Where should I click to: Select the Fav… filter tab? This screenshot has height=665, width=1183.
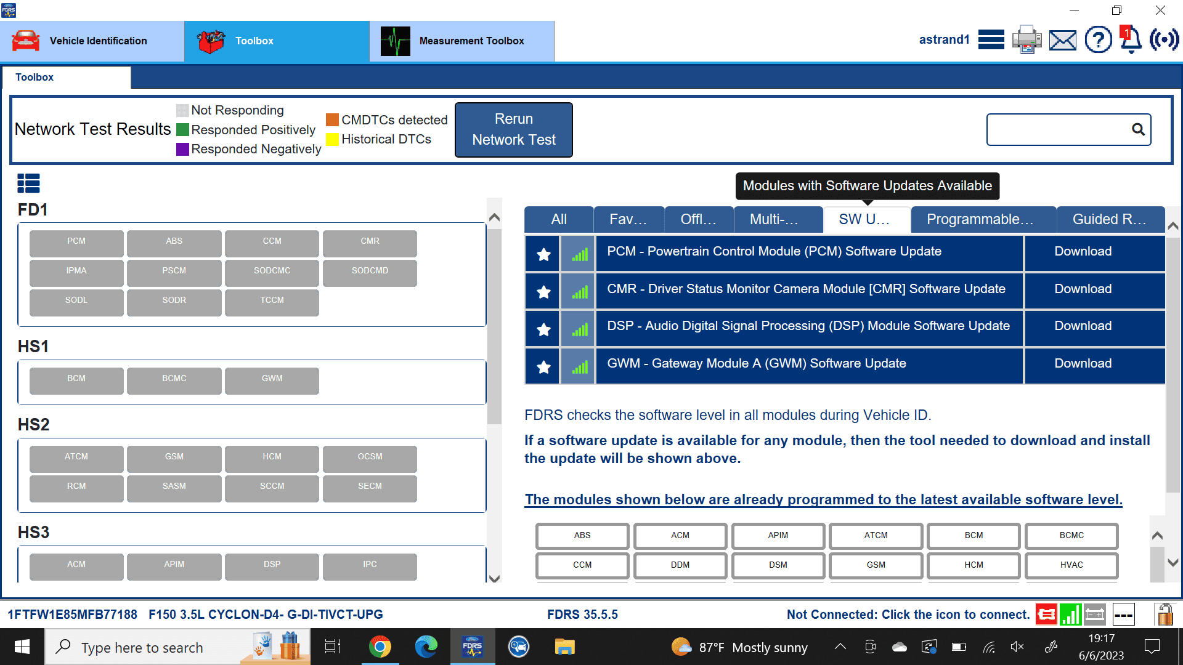[628, 219]
